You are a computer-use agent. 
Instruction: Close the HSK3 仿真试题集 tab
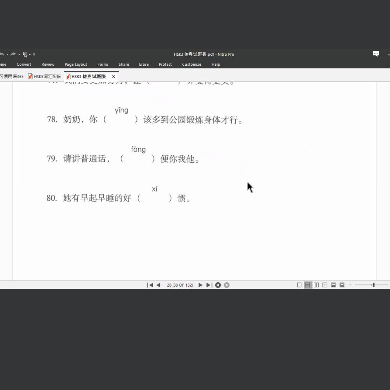(114, 77)
